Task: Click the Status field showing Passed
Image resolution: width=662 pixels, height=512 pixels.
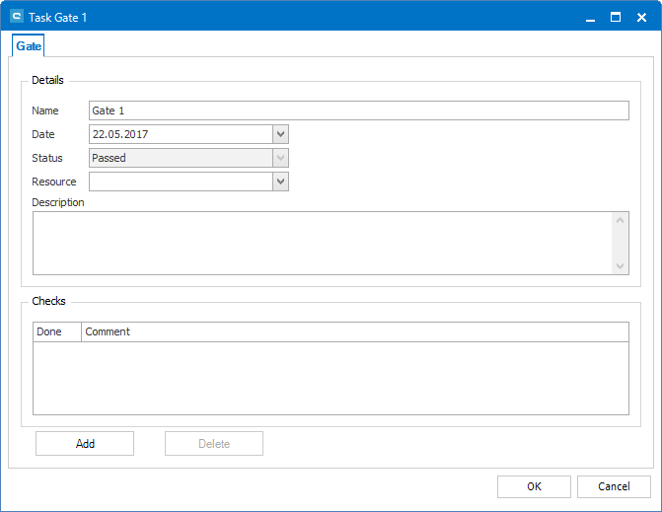Action: coord(180,158)
